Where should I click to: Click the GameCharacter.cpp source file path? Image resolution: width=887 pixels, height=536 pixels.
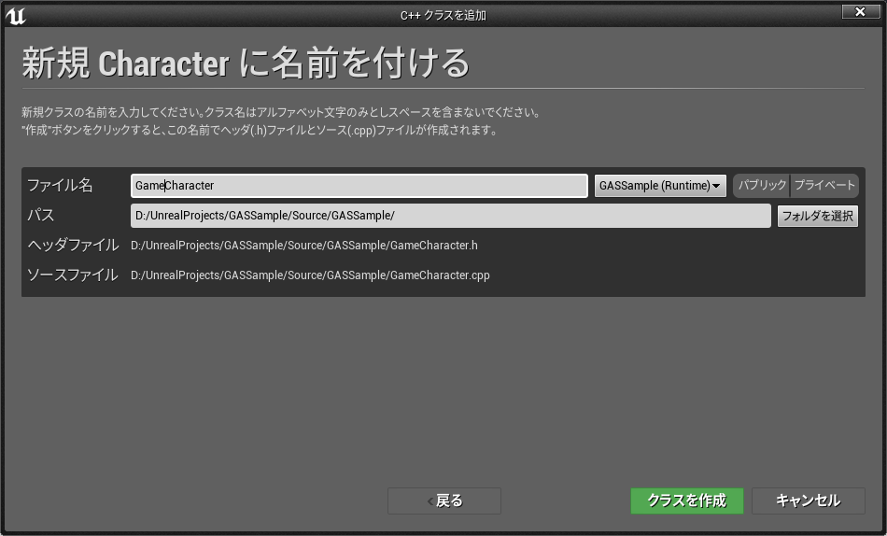pyautogui.click(x=310, y=275)
